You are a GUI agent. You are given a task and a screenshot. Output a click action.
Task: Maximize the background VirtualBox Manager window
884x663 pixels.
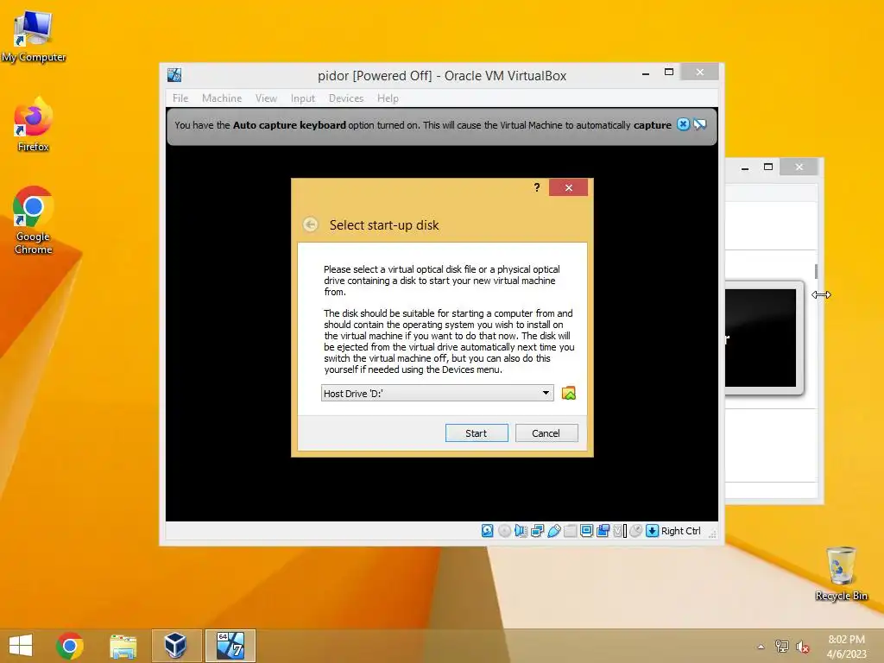[x=767, y=167]
